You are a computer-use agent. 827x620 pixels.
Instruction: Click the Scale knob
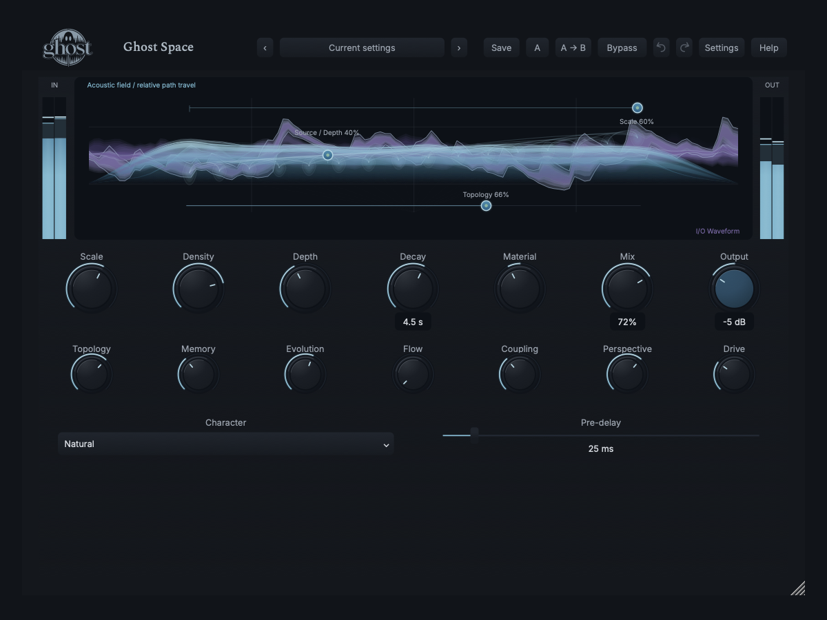click(92, 289)
